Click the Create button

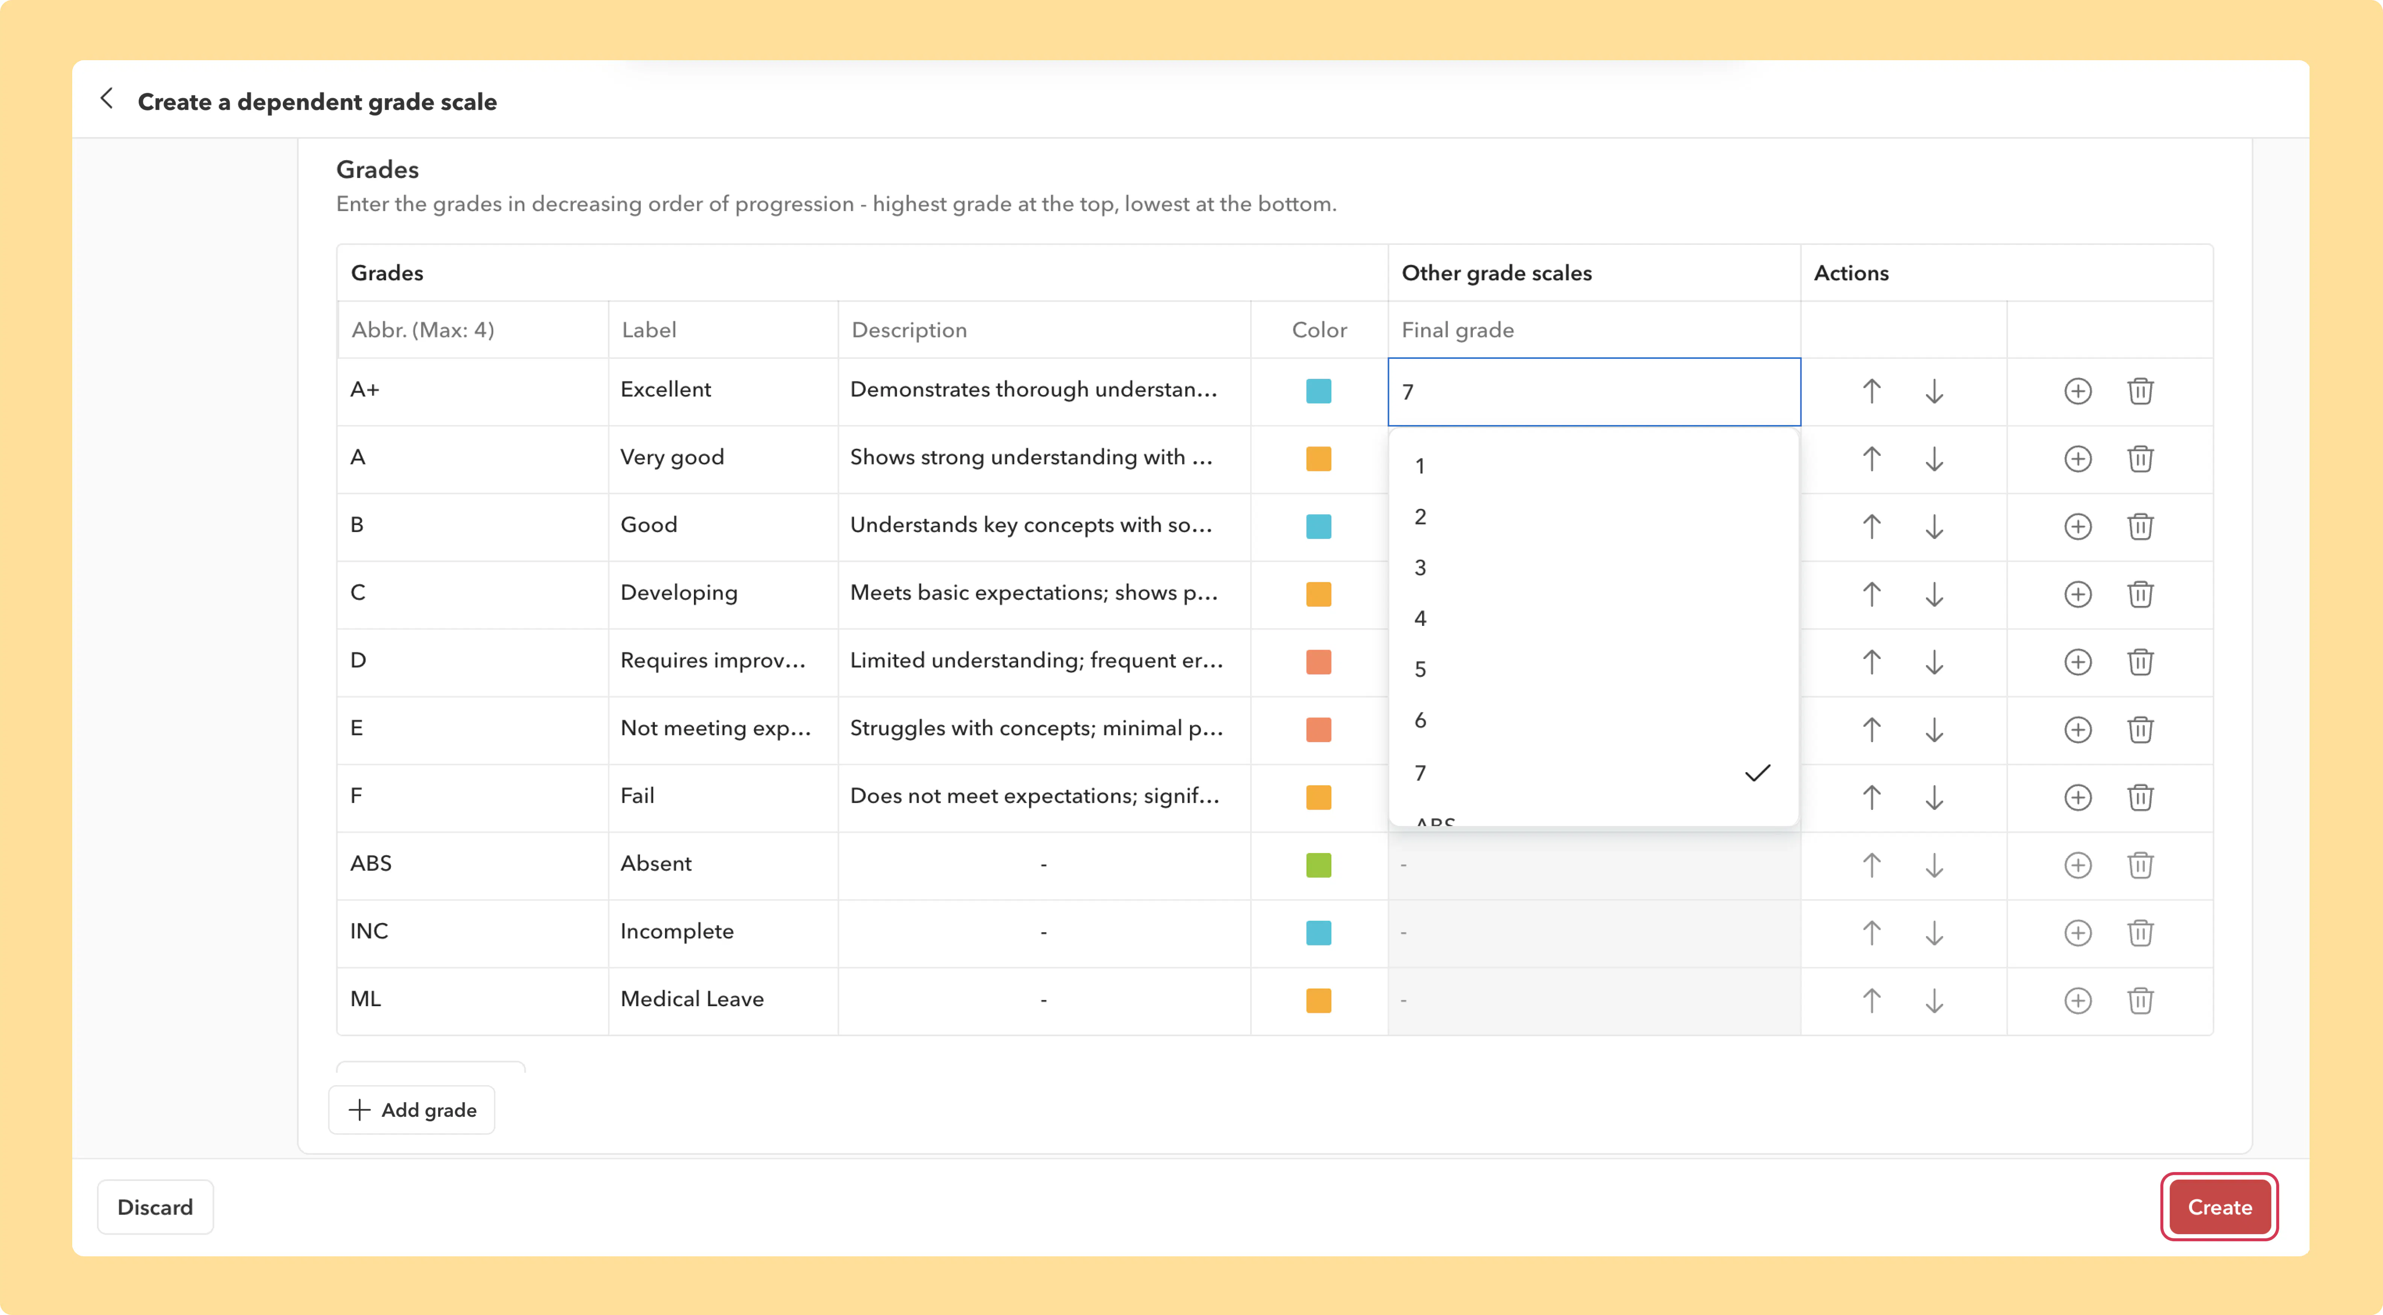tap(2219, 1207)
